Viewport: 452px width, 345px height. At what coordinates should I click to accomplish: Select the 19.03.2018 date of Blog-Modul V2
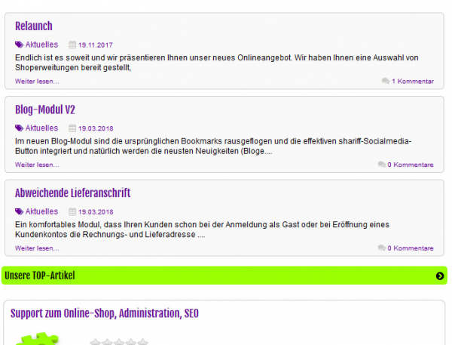pos(96,128)
